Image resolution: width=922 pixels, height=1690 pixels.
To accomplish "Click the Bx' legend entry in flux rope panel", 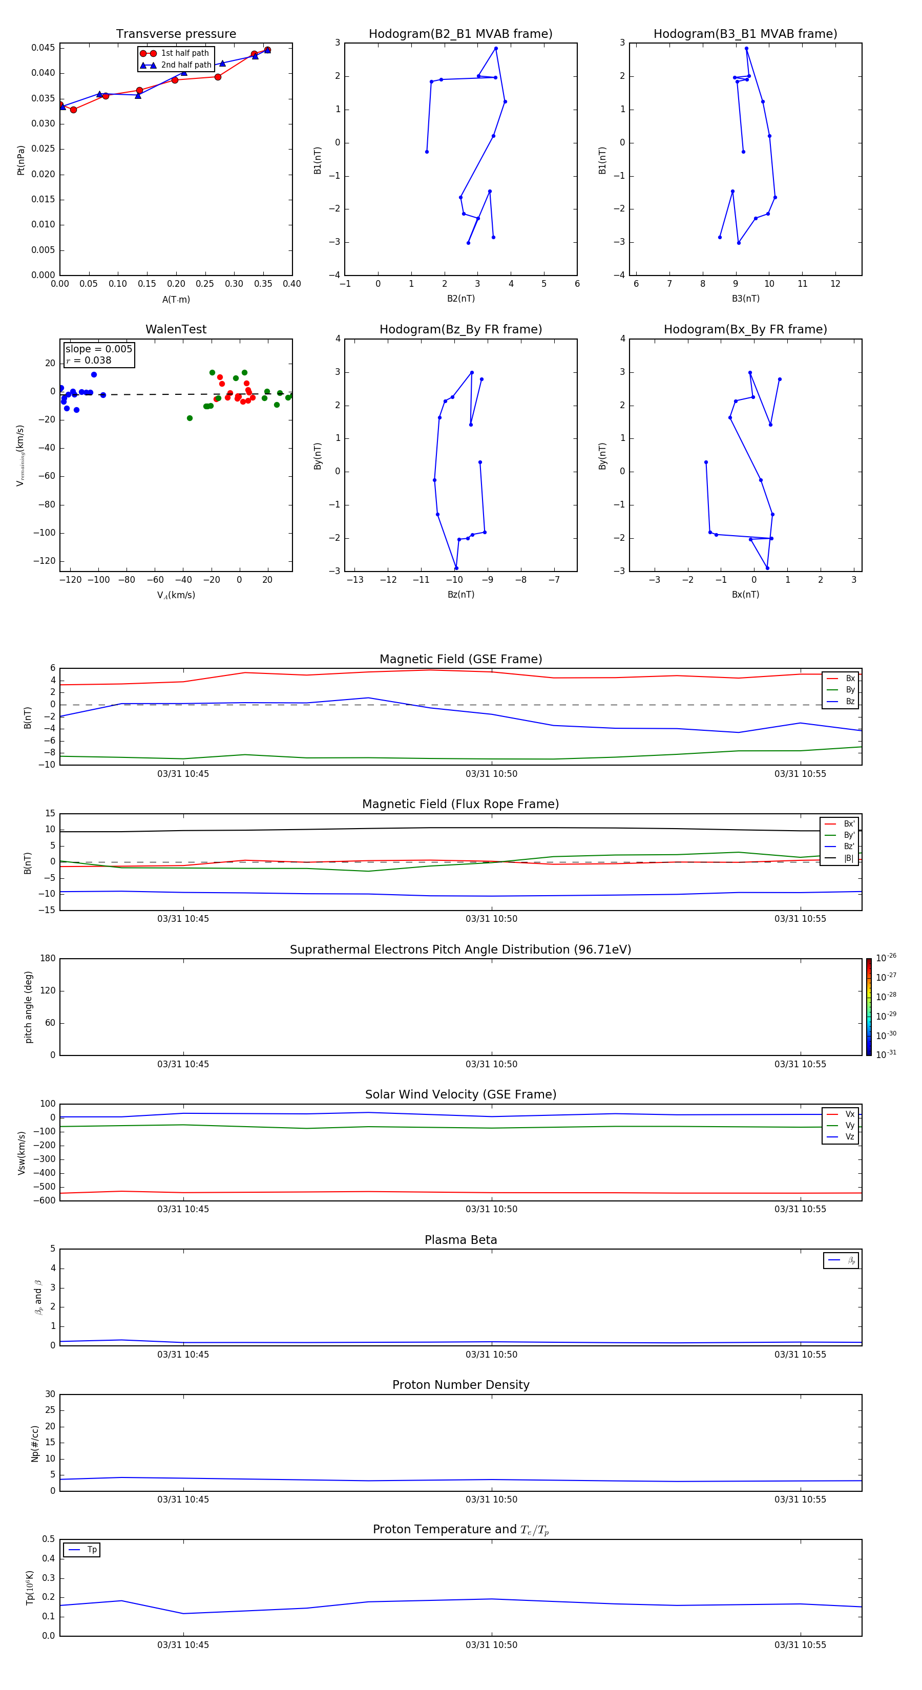I will (x=840, y=824).
